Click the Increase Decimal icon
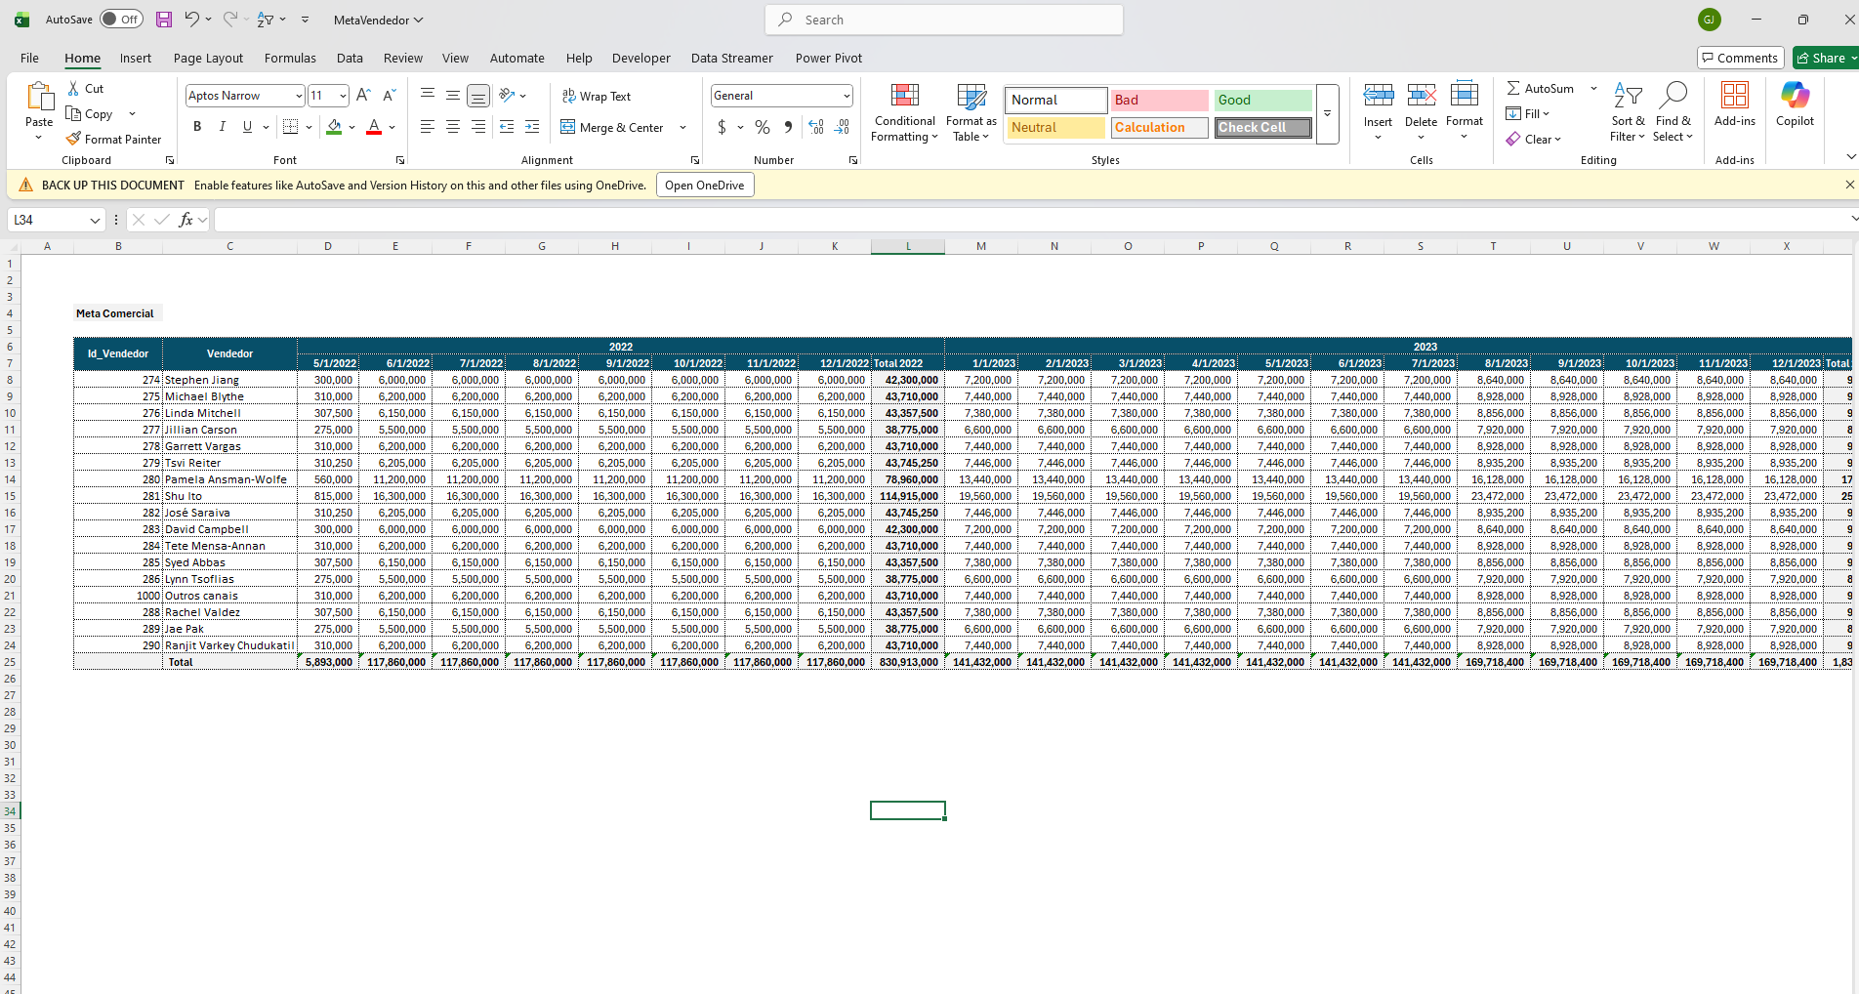 [816, 127]
